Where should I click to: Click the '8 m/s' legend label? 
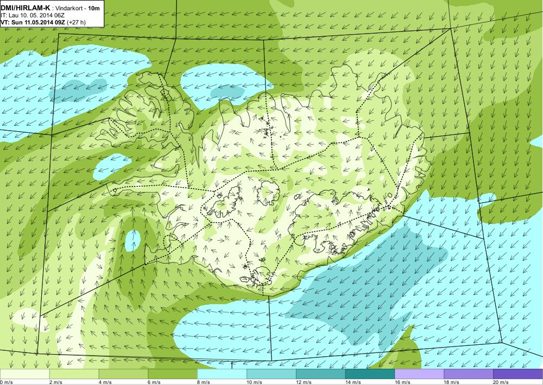(204, 382)
